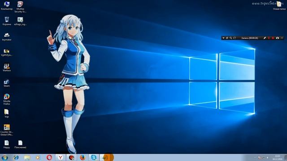Open the Mozilla Firefox desktop shortcut
The image size is (287, 161).
click(x=7, y=99)
